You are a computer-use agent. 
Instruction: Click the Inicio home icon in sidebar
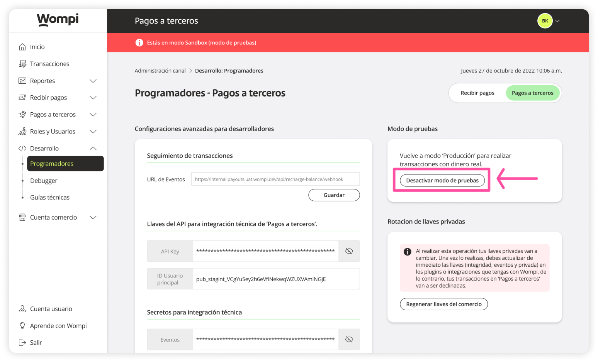pyautogui.click(x=22, y=47)
